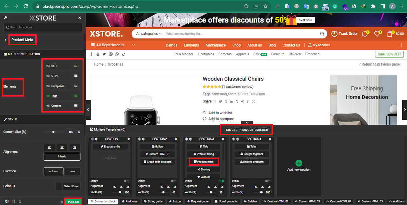Open the All Departments menu chevron
The height and width of the screenshot is (205, 407).
click(134, 45)
